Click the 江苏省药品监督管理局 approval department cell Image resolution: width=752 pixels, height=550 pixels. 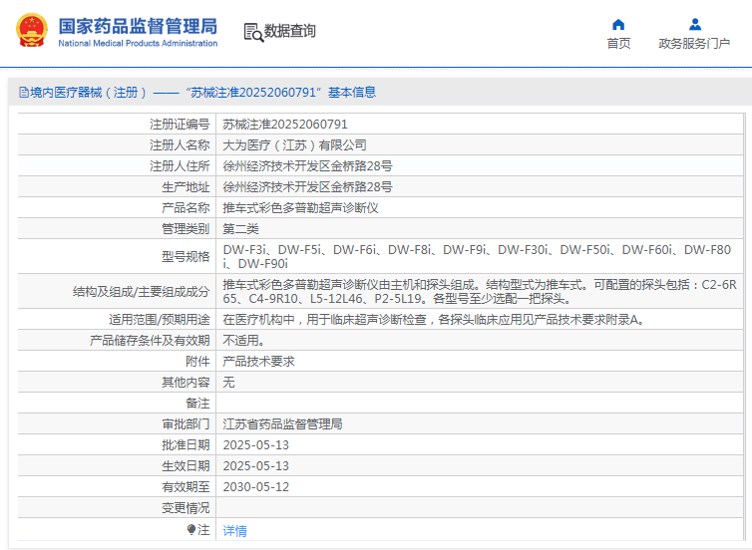point(282,424)
